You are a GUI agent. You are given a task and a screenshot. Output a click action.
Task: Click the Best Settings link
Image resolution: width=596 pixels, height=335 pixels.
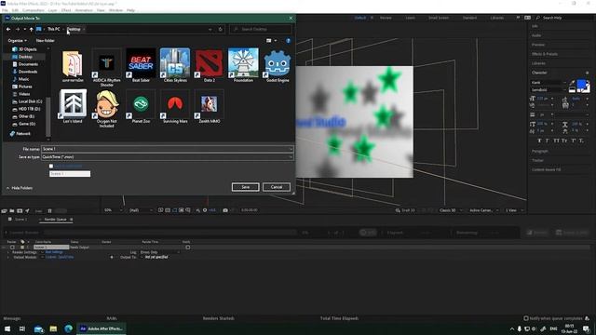pyautogui.click(x=54, y=252)
